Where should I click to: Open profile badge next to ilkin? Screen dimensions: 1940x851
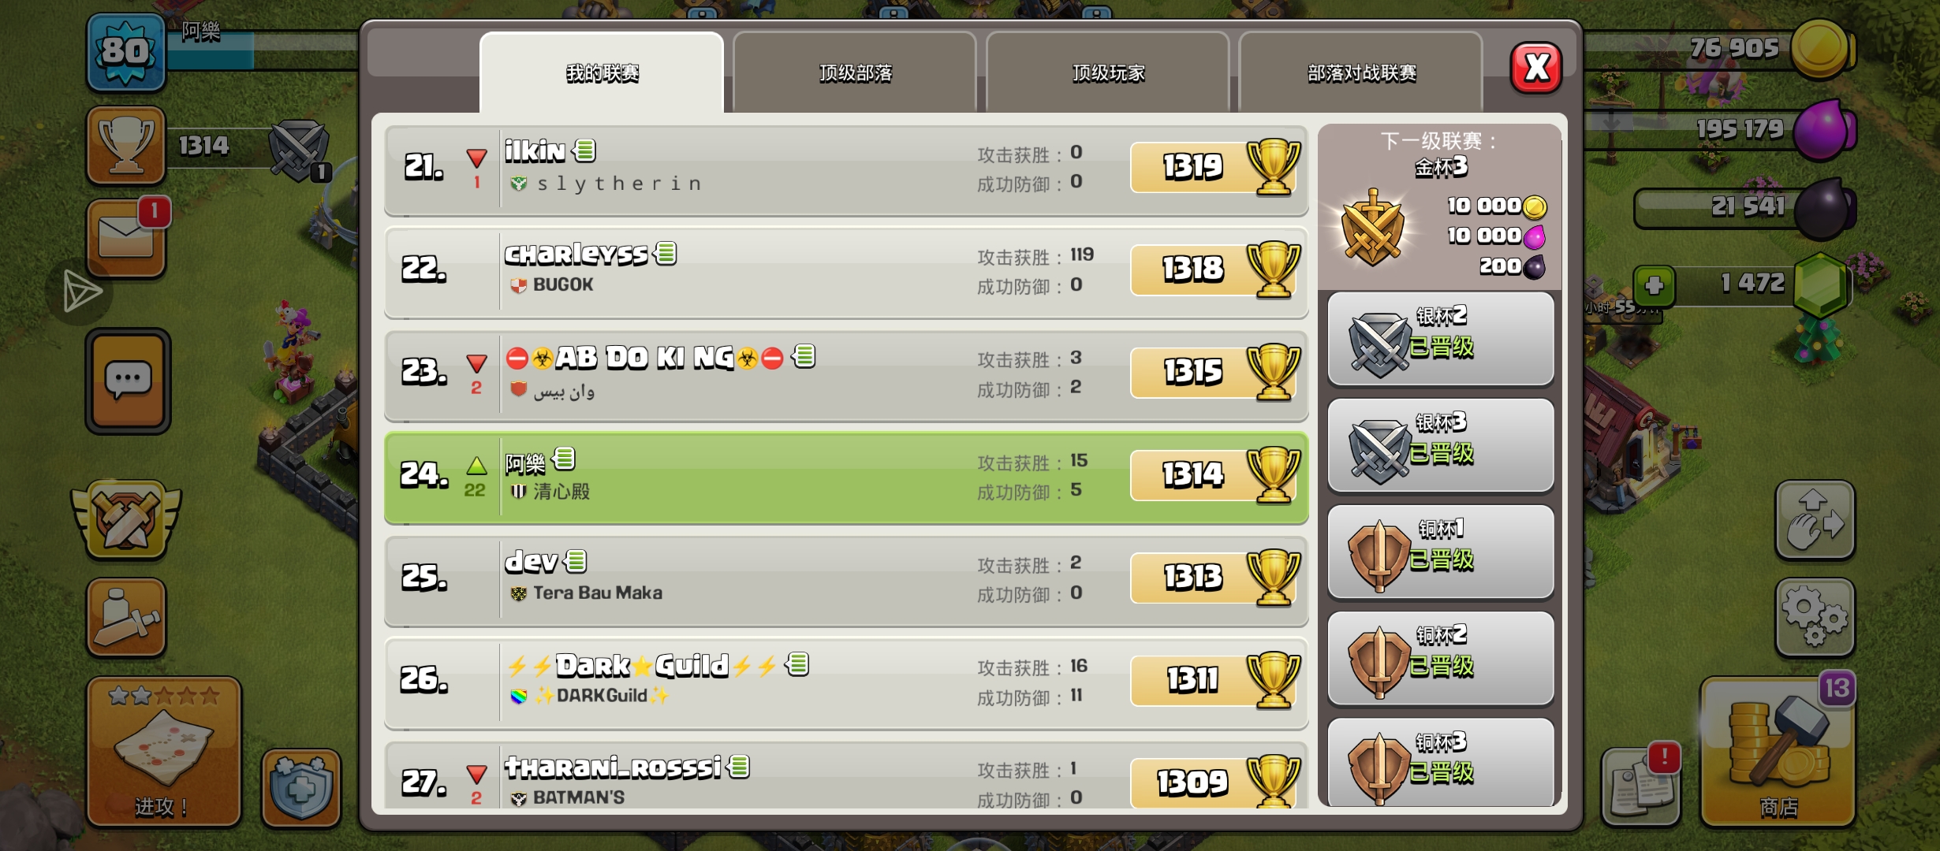pyautogui.click(x=584, y=151)
